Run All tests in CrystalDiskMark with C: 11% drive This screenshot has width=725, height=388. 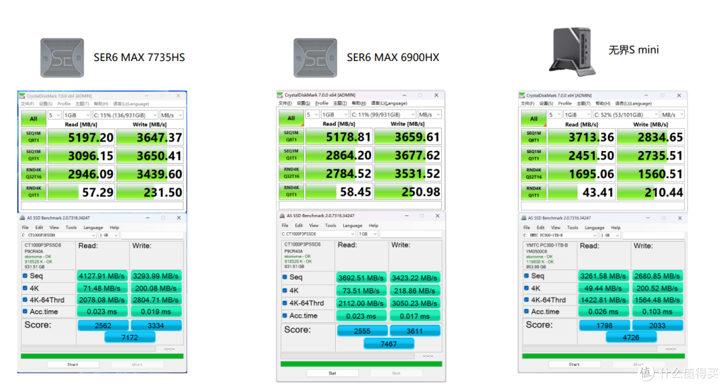291,118
